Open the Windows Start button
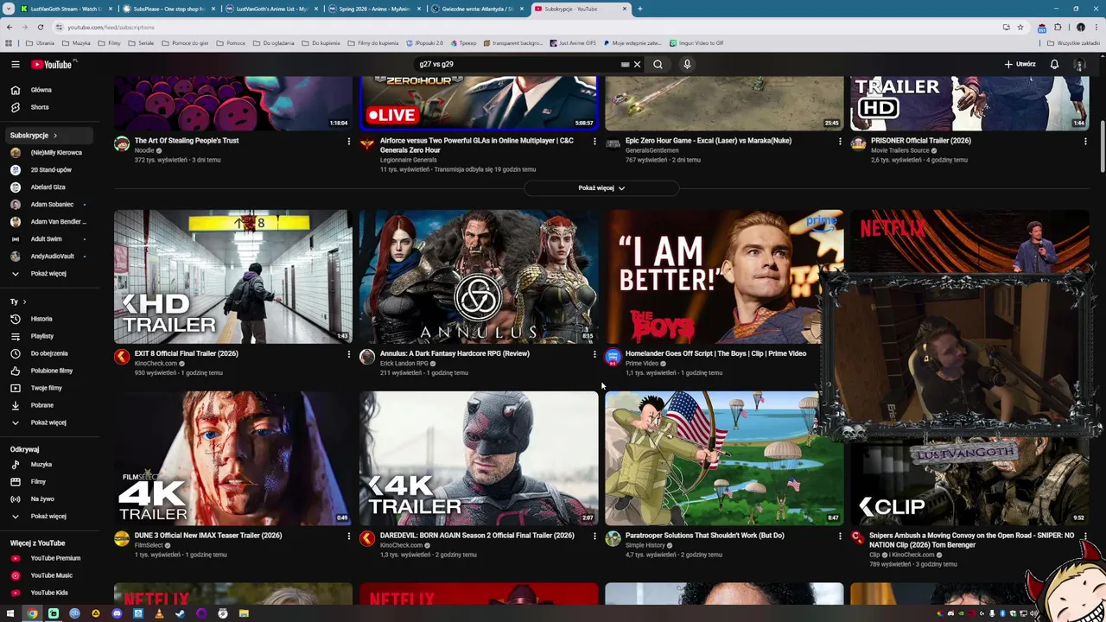The image size is (1106, 622). click(x=10, y=613)
